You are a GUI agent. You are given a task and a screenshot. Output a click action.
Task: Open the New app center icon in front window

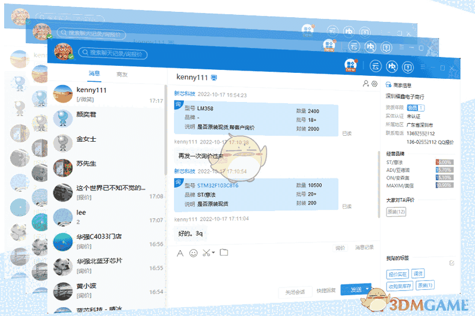350,65
